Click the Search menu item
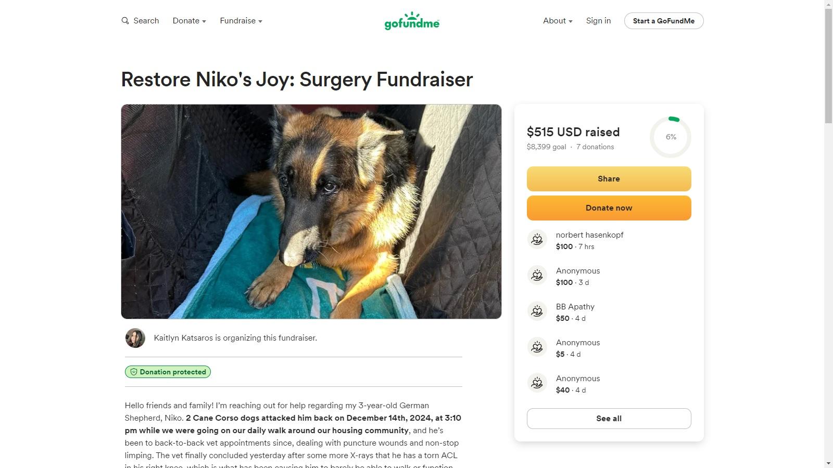The image size is (833, 468). (x=146, y=21)
